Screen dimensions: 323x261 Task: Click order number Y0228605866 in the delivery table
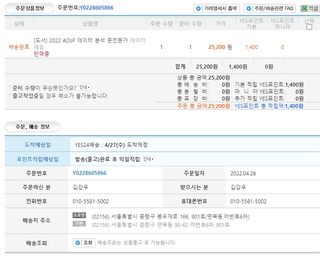89,173
